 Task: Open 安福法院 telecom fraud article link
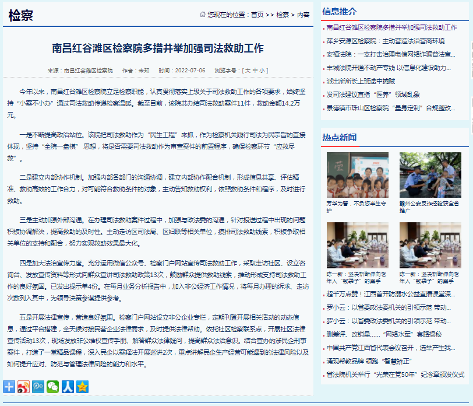click(x=391, y=54)
